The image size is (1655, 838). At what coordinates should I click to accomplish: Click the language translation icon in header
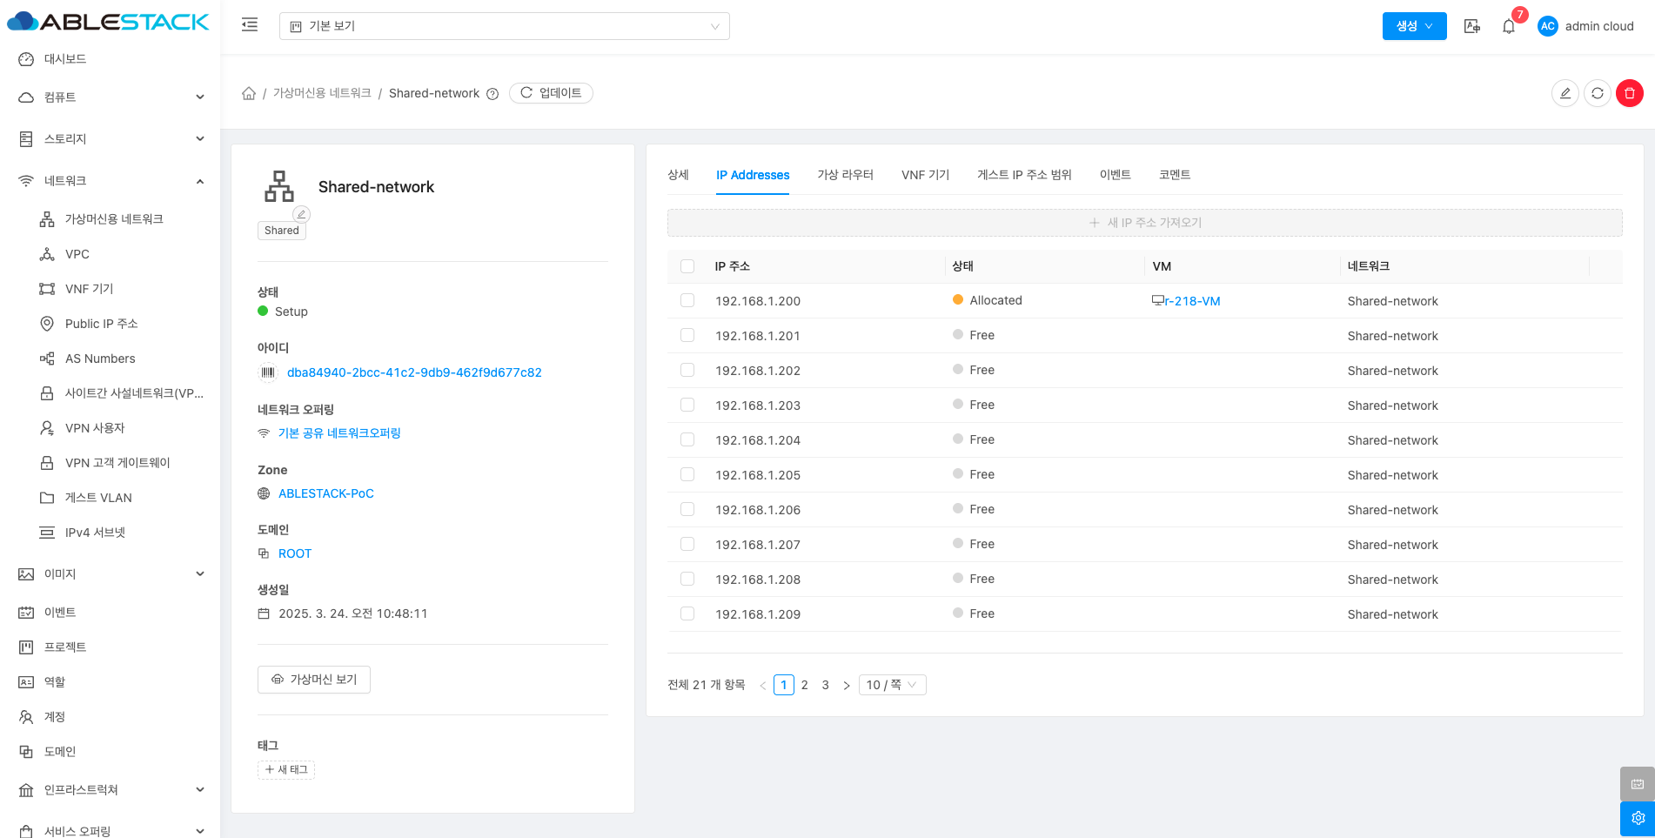(1472, 26)
